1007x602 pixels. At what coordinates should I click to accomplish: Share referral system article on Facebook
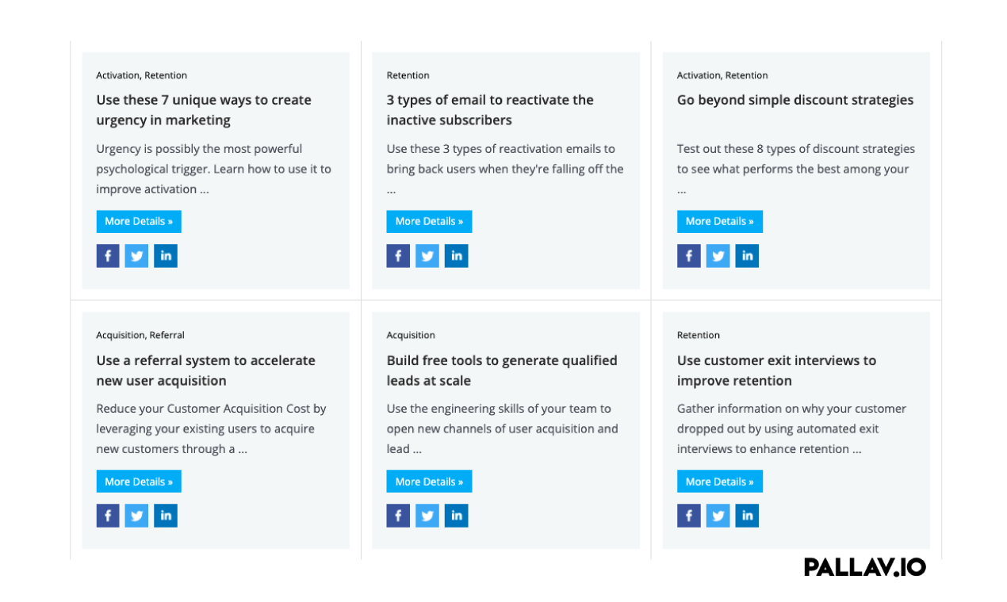point(108,516)
